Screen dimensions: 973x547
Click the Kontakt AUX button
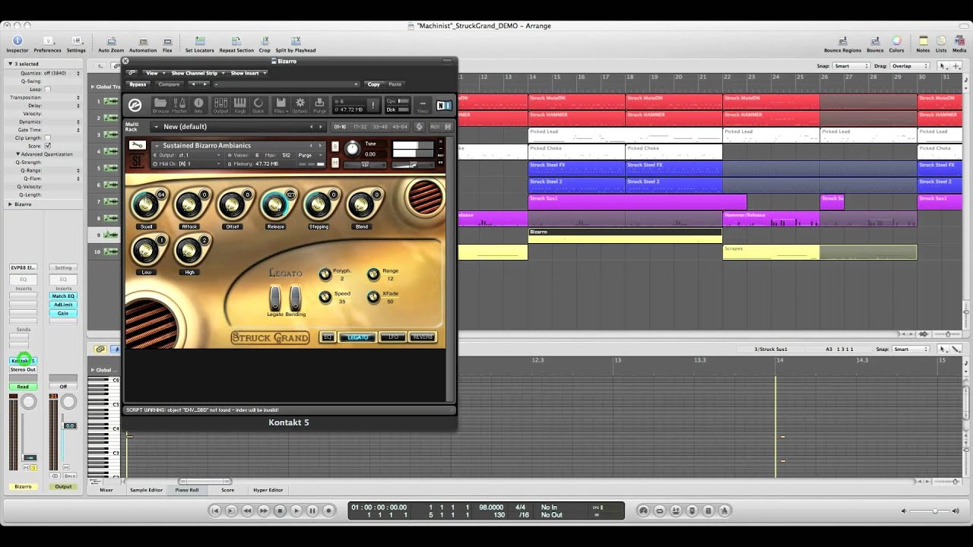tap(436, 127)
